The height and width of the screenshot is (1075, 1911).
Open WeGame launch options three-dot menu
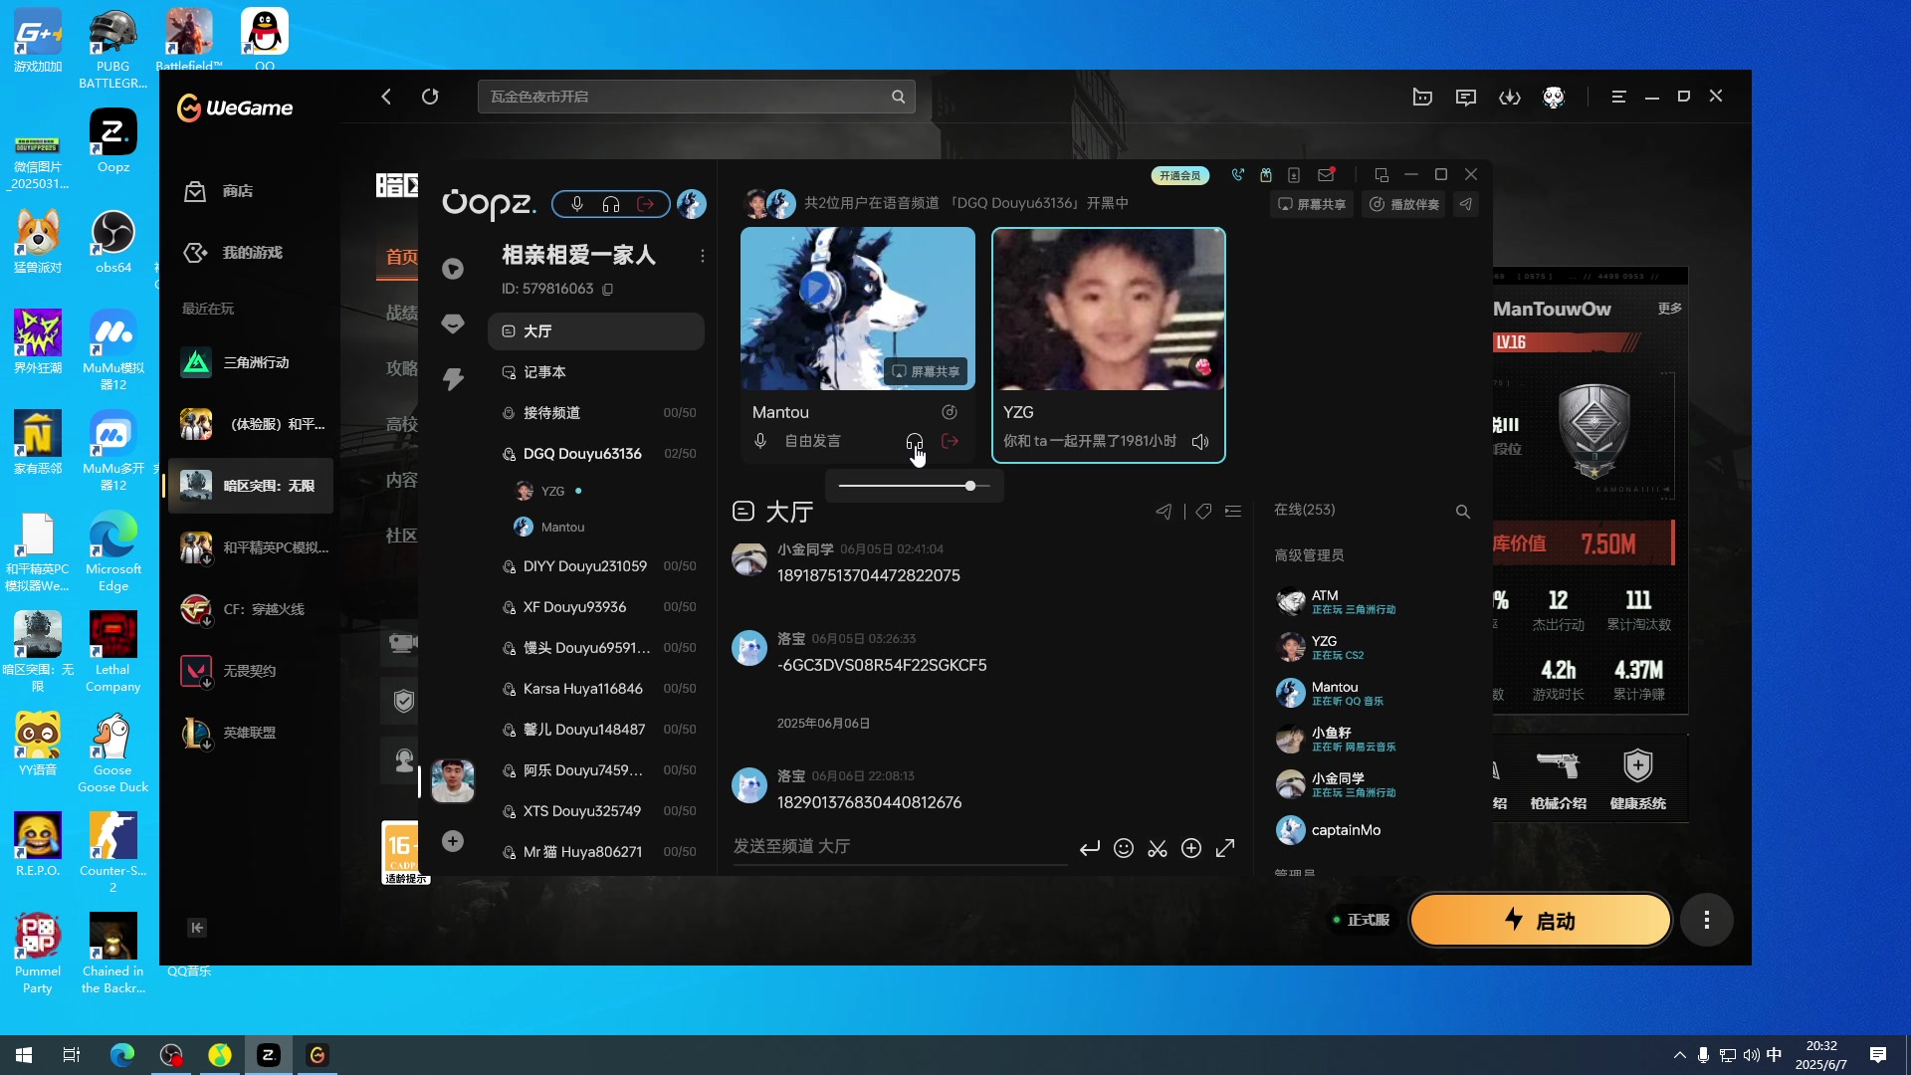pyautogui.click(x=1707, y=921)
